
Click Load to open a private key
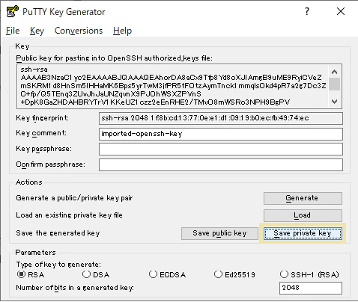coord(303,215)
